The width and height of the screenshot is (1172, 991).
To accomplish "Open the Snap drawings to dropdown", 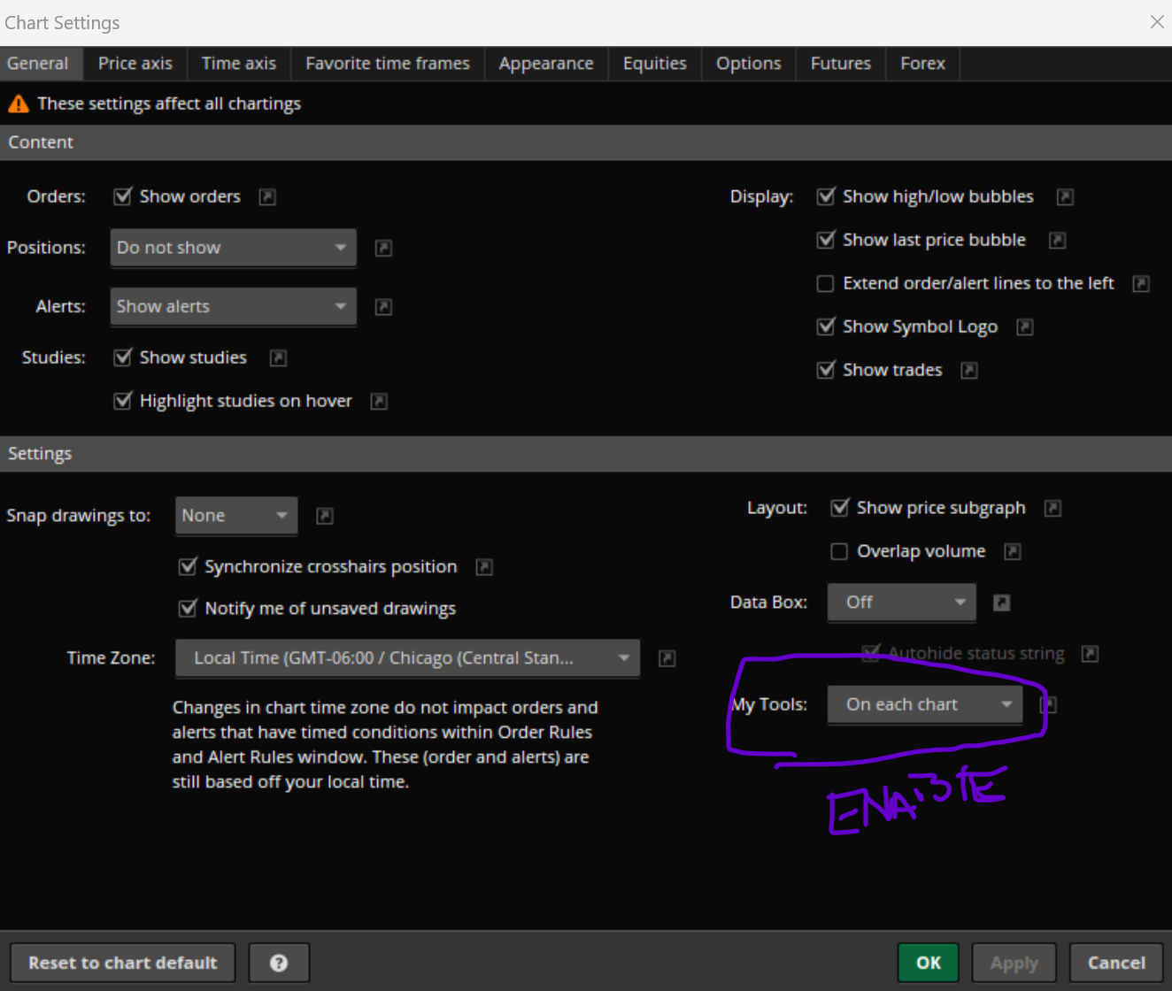I will coord(235,516).
